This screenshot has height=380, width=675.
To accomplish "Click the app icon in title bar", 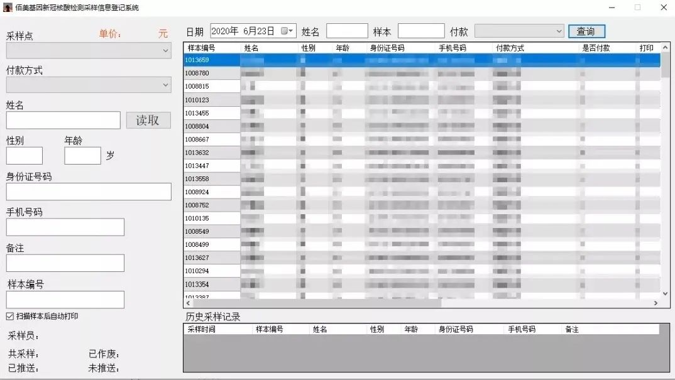I will [x=8, y=8].
